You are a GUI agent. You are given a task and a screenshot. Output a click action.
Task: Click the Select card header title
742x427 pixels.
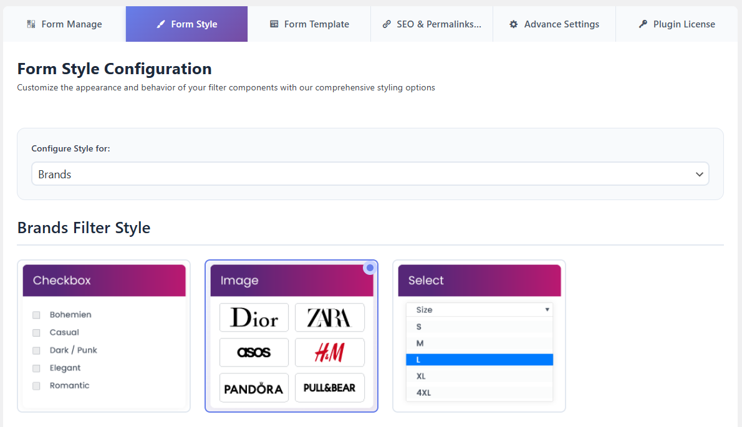(x=426, y=281)
